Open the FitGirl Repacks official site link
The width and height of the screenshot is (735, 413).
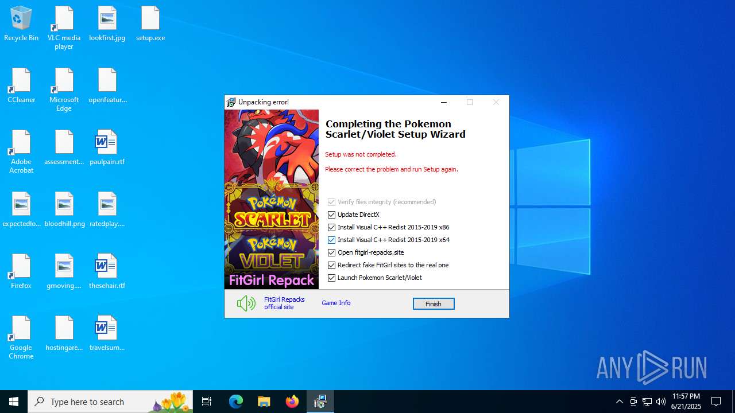pyautogui.click(x=284, y=303)
